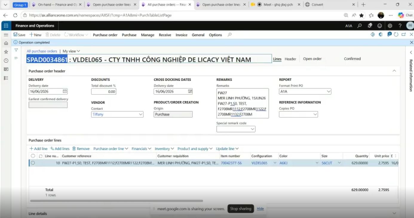Screen dimensions: 414x218
Task: Open the Edge favorites list icon
Action: tap(371, 15)
